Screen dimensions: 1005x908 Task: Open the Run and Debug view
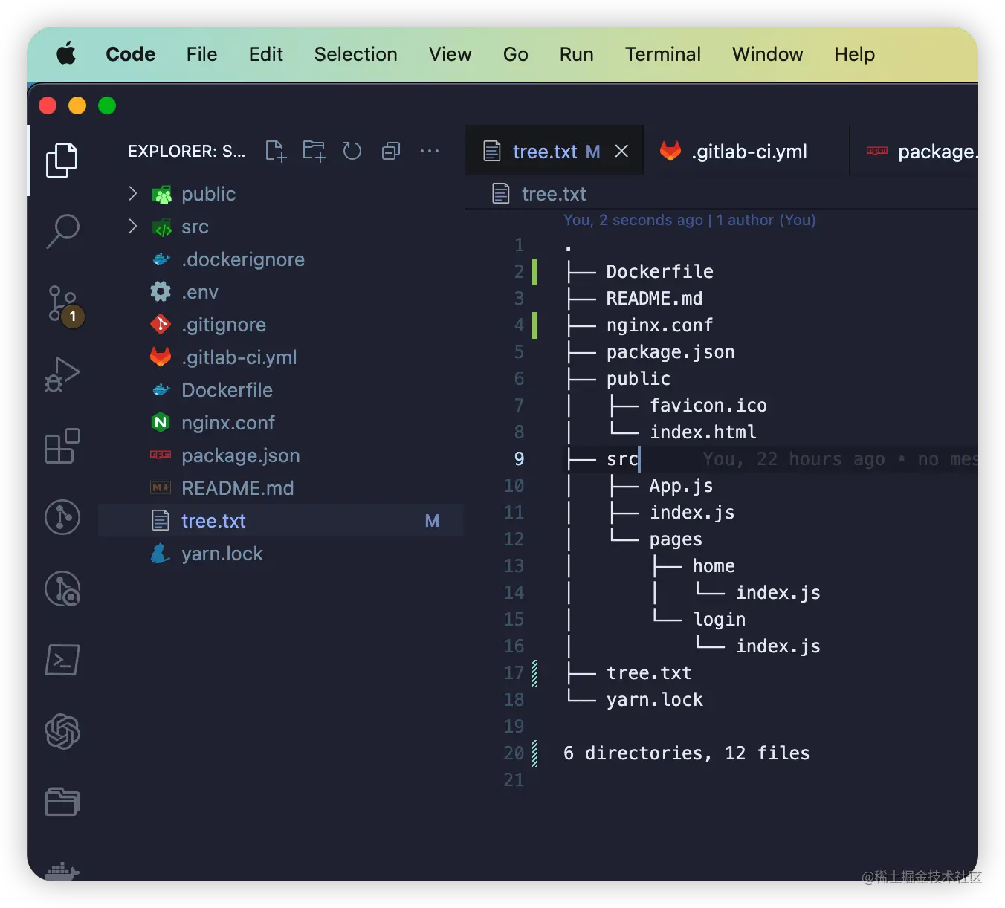pyautogui.click(x=62, y=374)
